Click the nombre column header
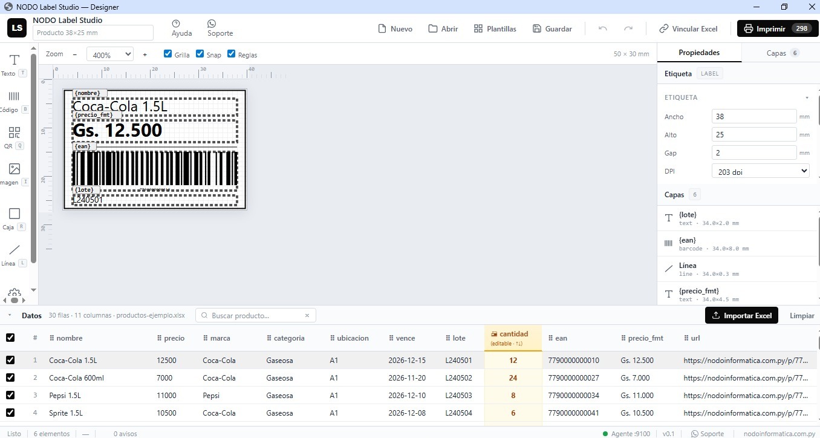The height and width of the screenshot is (438, 820). click(x=66, y=338)
